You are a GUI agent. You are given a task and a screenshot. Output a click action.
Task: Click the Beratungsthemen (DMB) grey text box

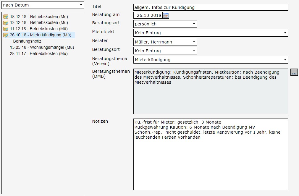click(x=211, y=98)
